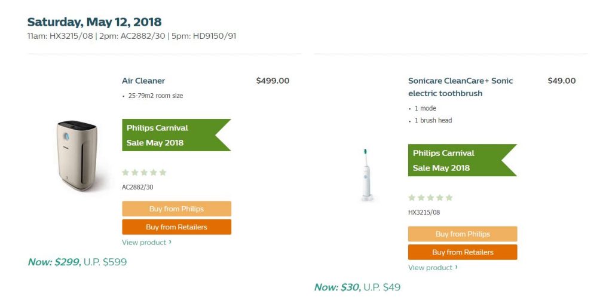
Task: Click the $499.00 Air Cleaner price
Action: coord(273,81)
